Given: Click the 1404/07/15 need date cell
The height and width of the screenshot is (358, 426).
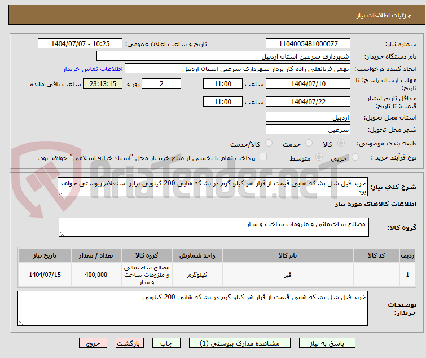Looking at the screenshot, I should [x=45, y=275].
